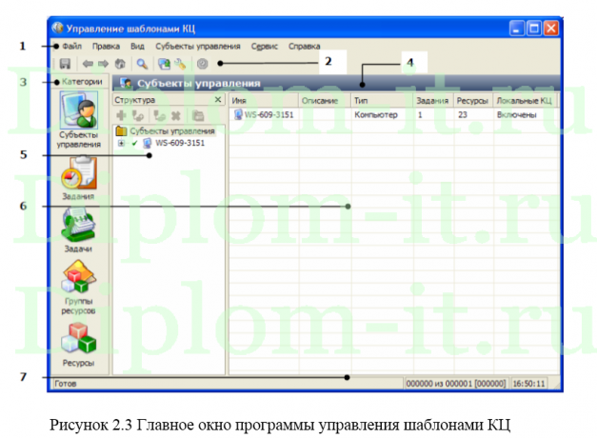The height and width of the screenshot is (438, 597).
Task: Open the Справка menu
Action: (x=304, y=45)
